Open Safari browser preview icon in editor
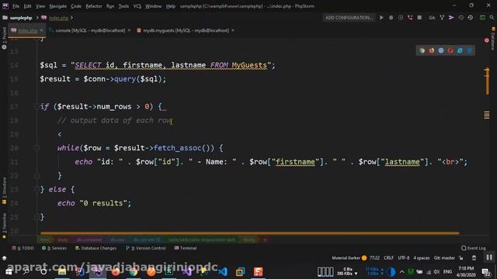Screen dimensions: 497x279 point(441,50)
